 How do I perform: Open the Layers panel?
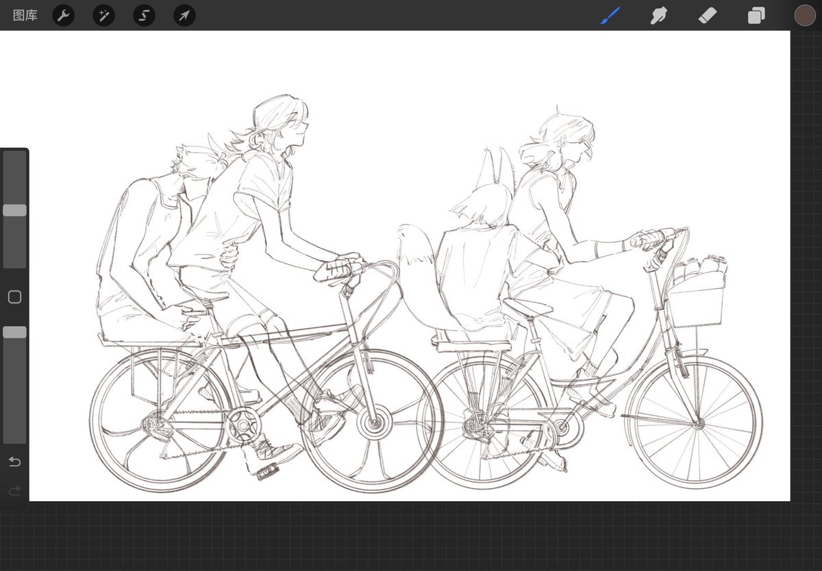756,15
